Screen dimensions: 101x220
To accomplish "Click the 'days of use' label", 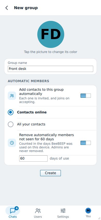I will (59, 158).
